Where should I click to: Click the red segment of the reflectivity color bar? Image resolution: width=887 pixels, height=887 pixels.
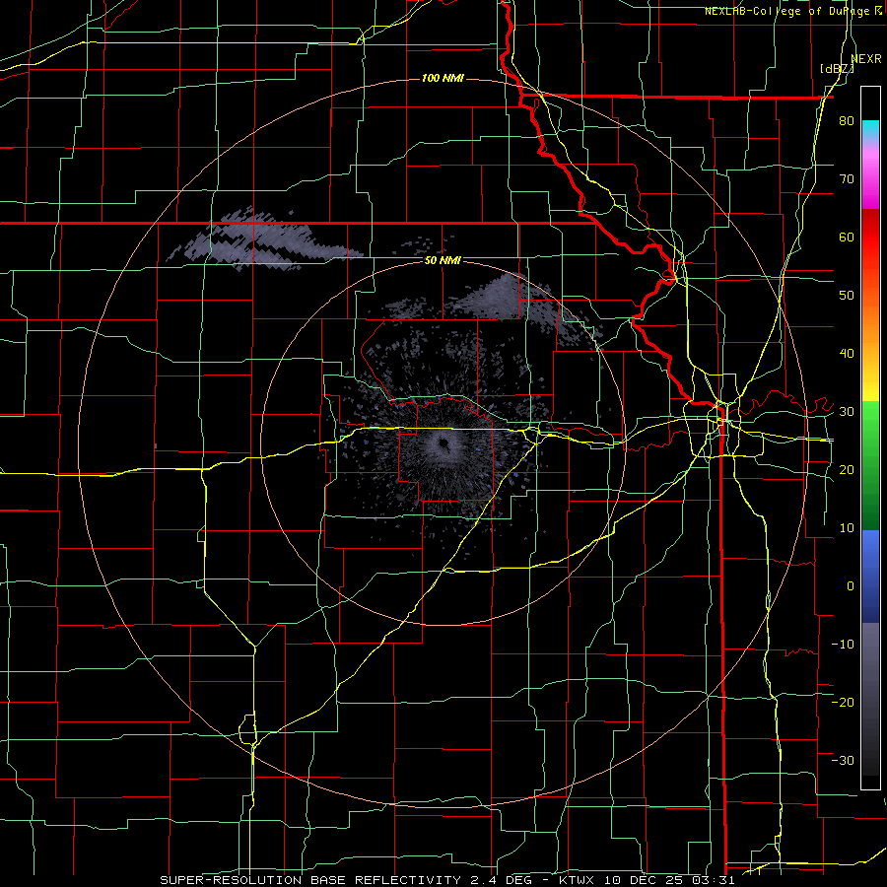870,240
